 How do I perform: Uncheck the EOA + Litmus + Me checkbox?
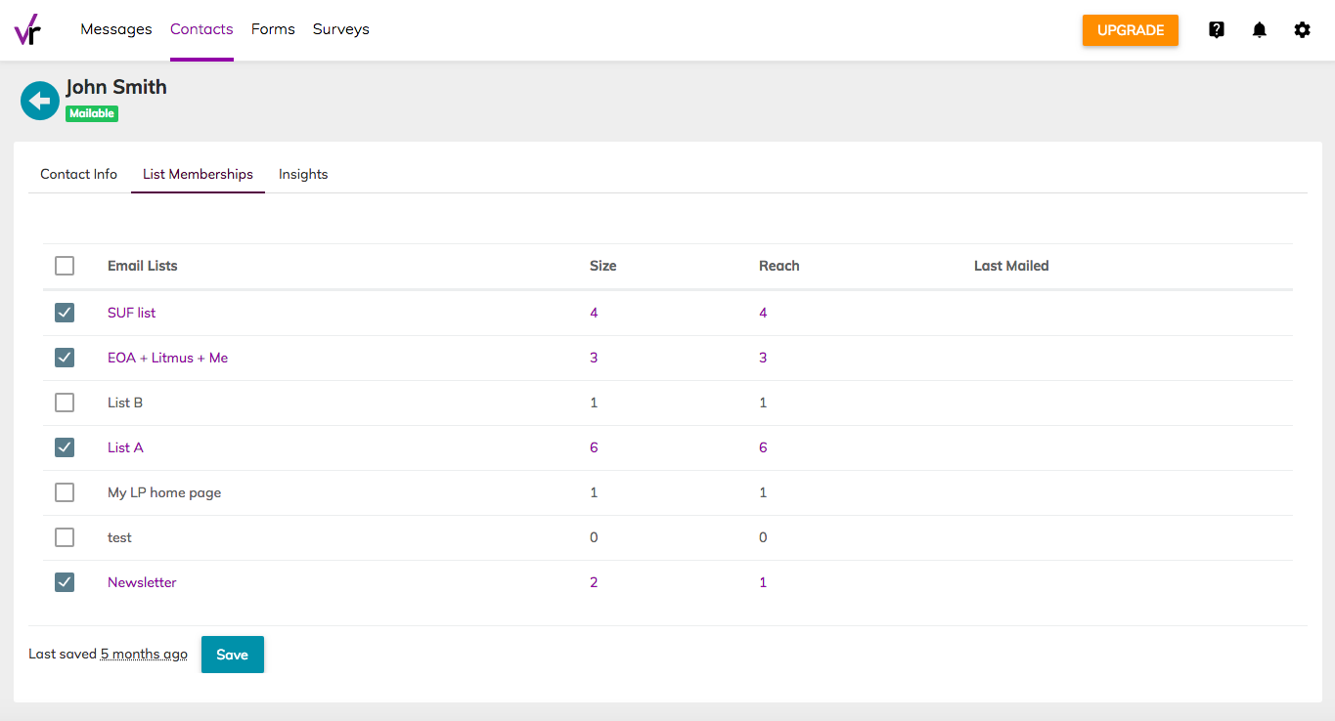[65, 358]
